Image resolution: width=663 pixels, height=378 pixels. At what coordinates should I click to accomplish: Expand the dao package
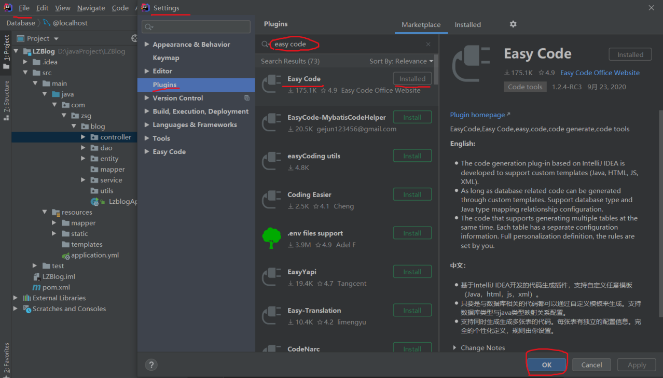(84, 148)
